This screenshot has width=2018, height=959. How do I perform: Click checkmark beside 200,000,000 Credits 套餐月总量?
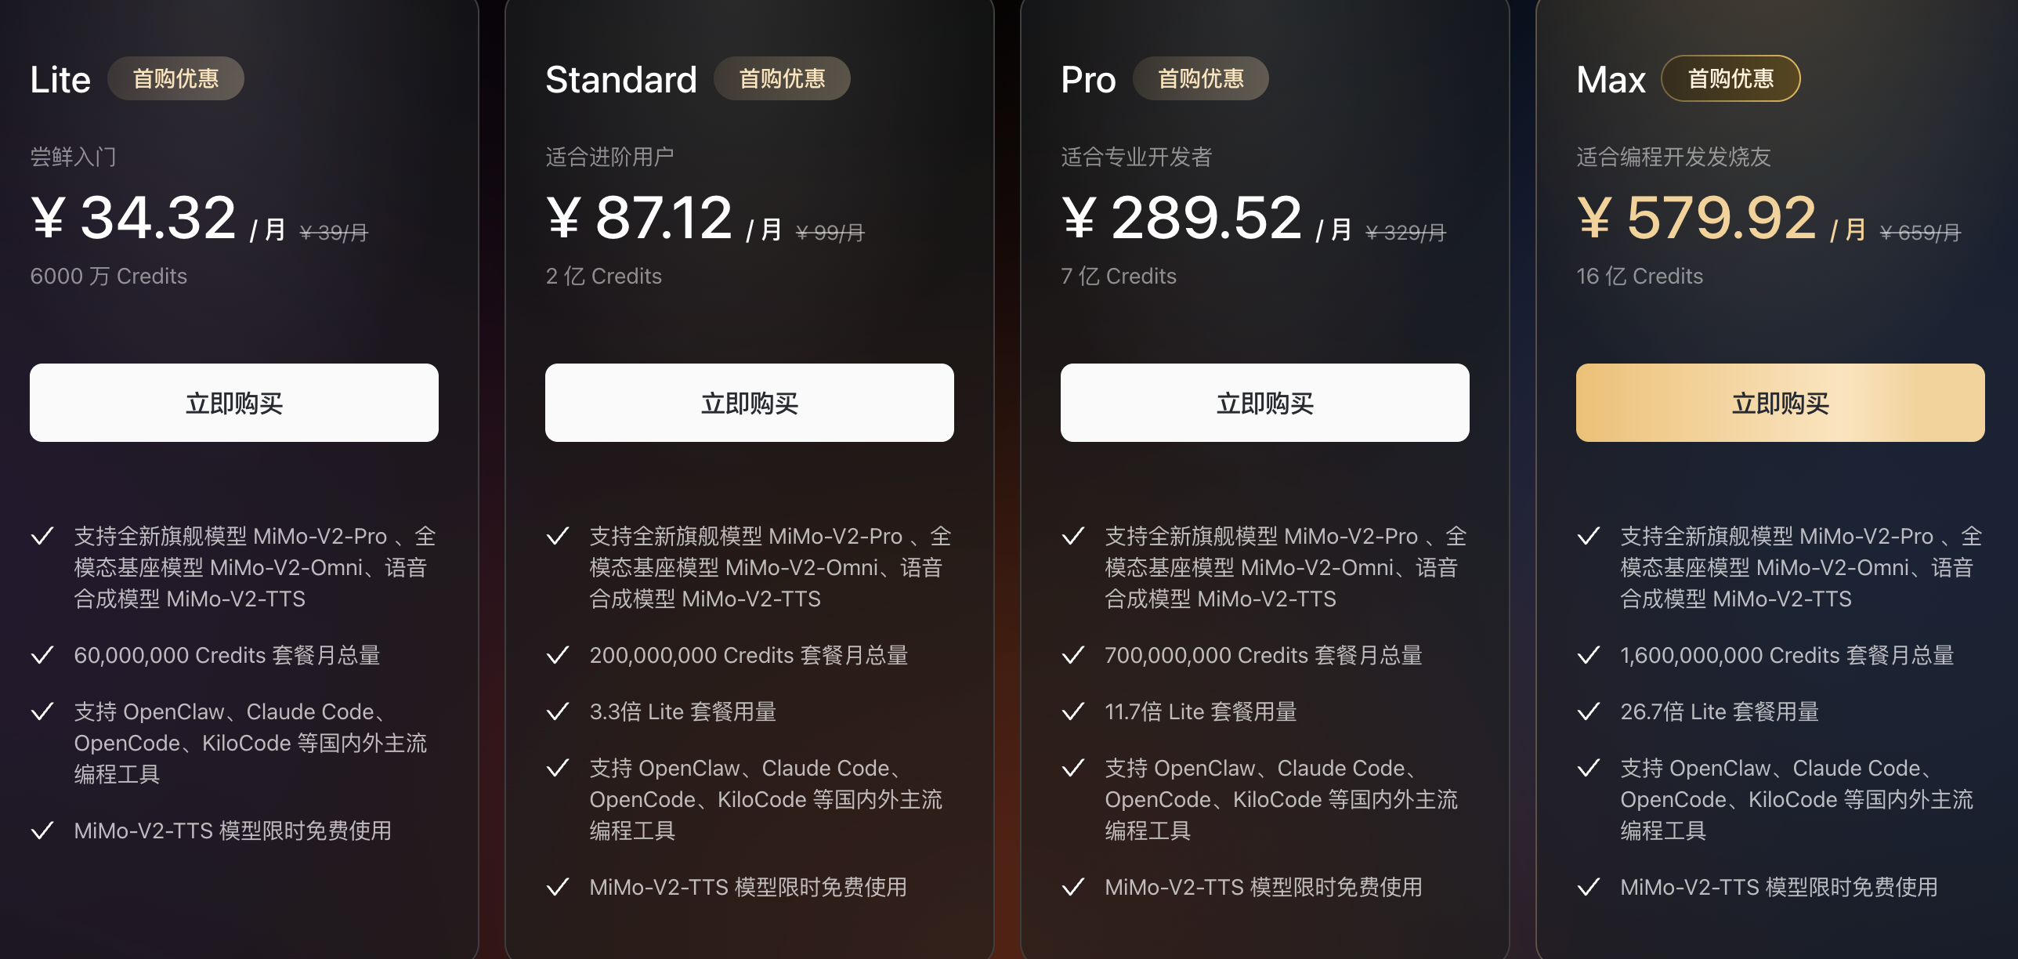point(558,655)
